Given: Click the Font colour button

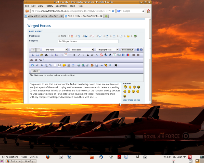Looking at the screenshot, I should [127, 50].
